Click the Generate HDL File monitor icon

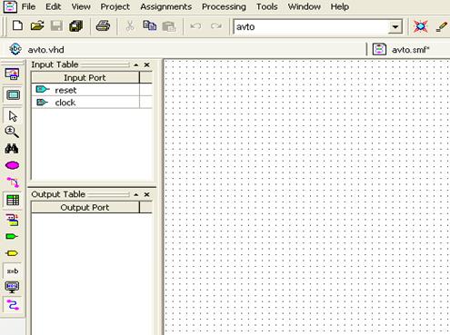coord(12,287)
